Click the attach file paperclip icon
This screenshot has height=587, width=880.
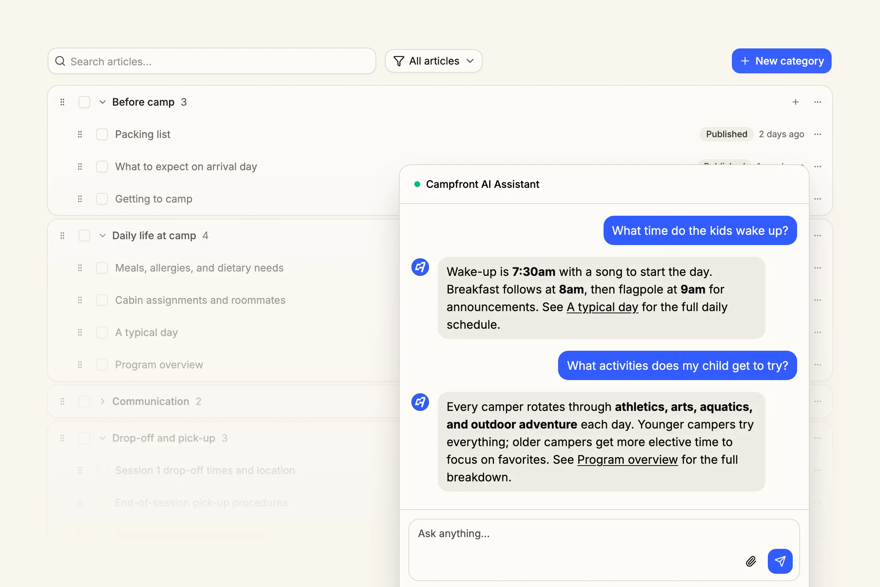(751, 561)
